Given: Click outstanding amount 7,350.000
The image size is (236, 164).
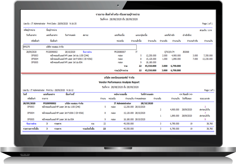Looking at the screenshot, I should [208, 55].
